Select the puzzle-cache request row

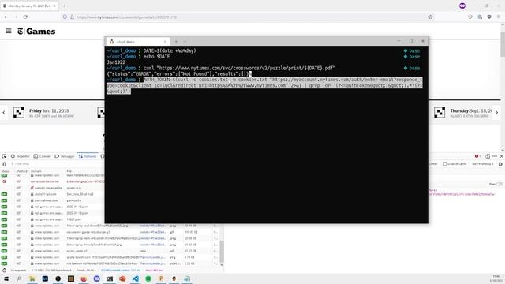click(53, 200)
